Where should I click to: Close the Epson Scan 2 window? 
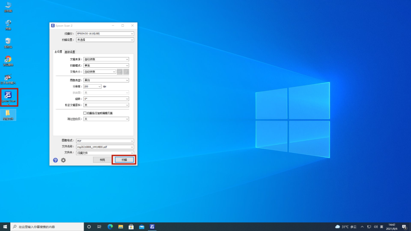pos(132,25)
